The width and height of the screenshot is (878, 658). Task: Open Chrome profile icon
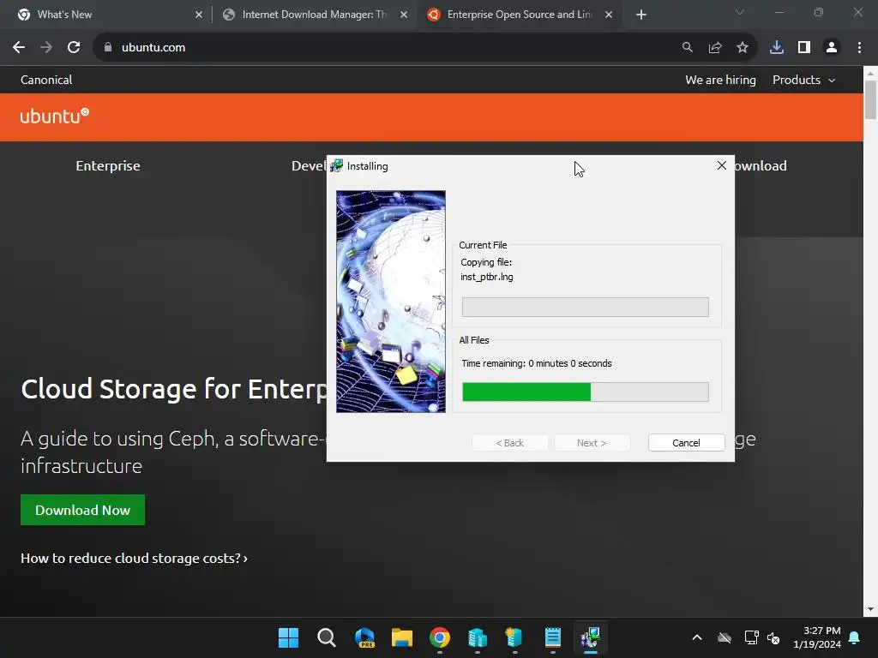coord(832,48)
